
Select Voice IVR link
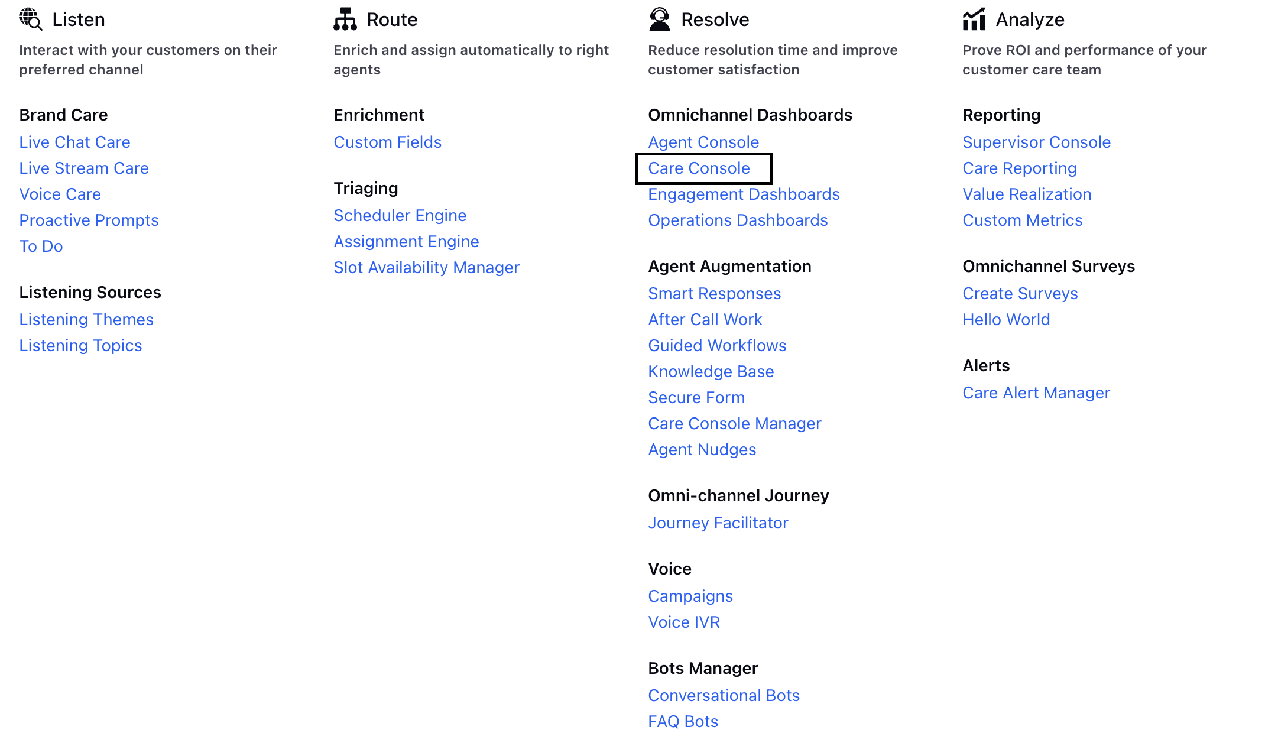point(684,622)
